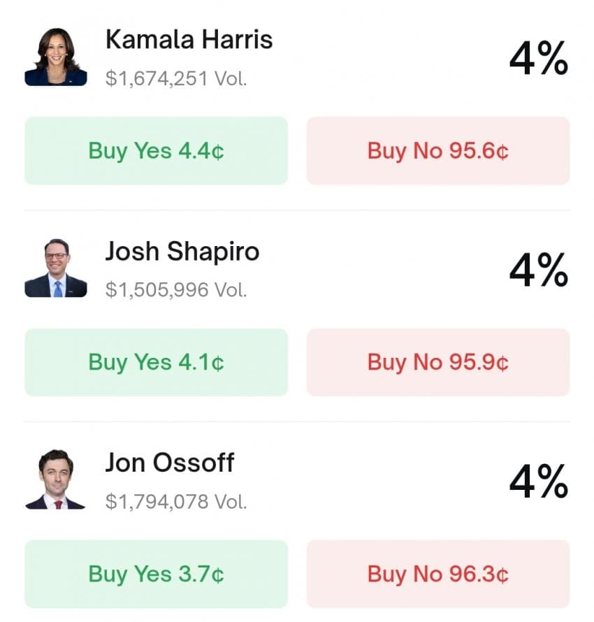The image size is (594, 622).
Task: Open the Jon Ossoff market name
Action: [x=170, y=463]
